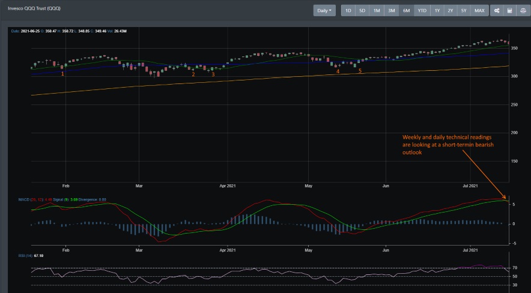The width and height of the screenshot is (531, 293).
Task: Open chart settings gears icon
Action: (x=497, y=10)
